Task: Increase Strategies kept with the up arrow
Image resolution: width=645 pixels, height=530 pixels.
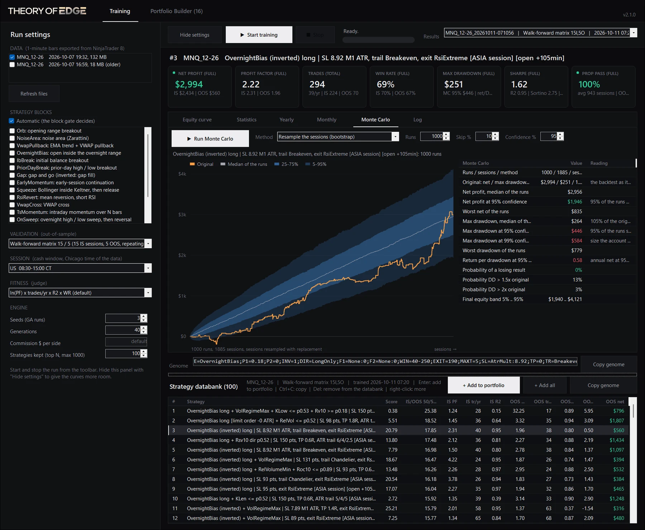Action: 144,351
